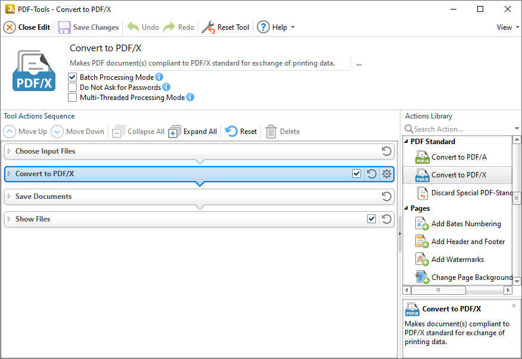Click library list scroll down arrow
522x359 pixels.
[x=517, y=282]
